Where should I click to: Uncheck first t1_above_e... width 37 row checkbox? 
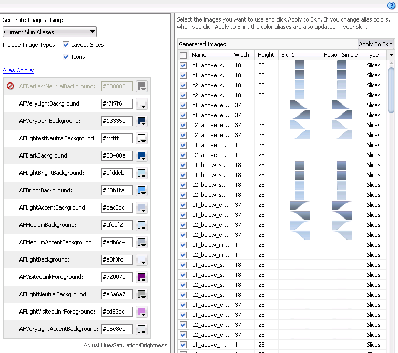point(183,105)
